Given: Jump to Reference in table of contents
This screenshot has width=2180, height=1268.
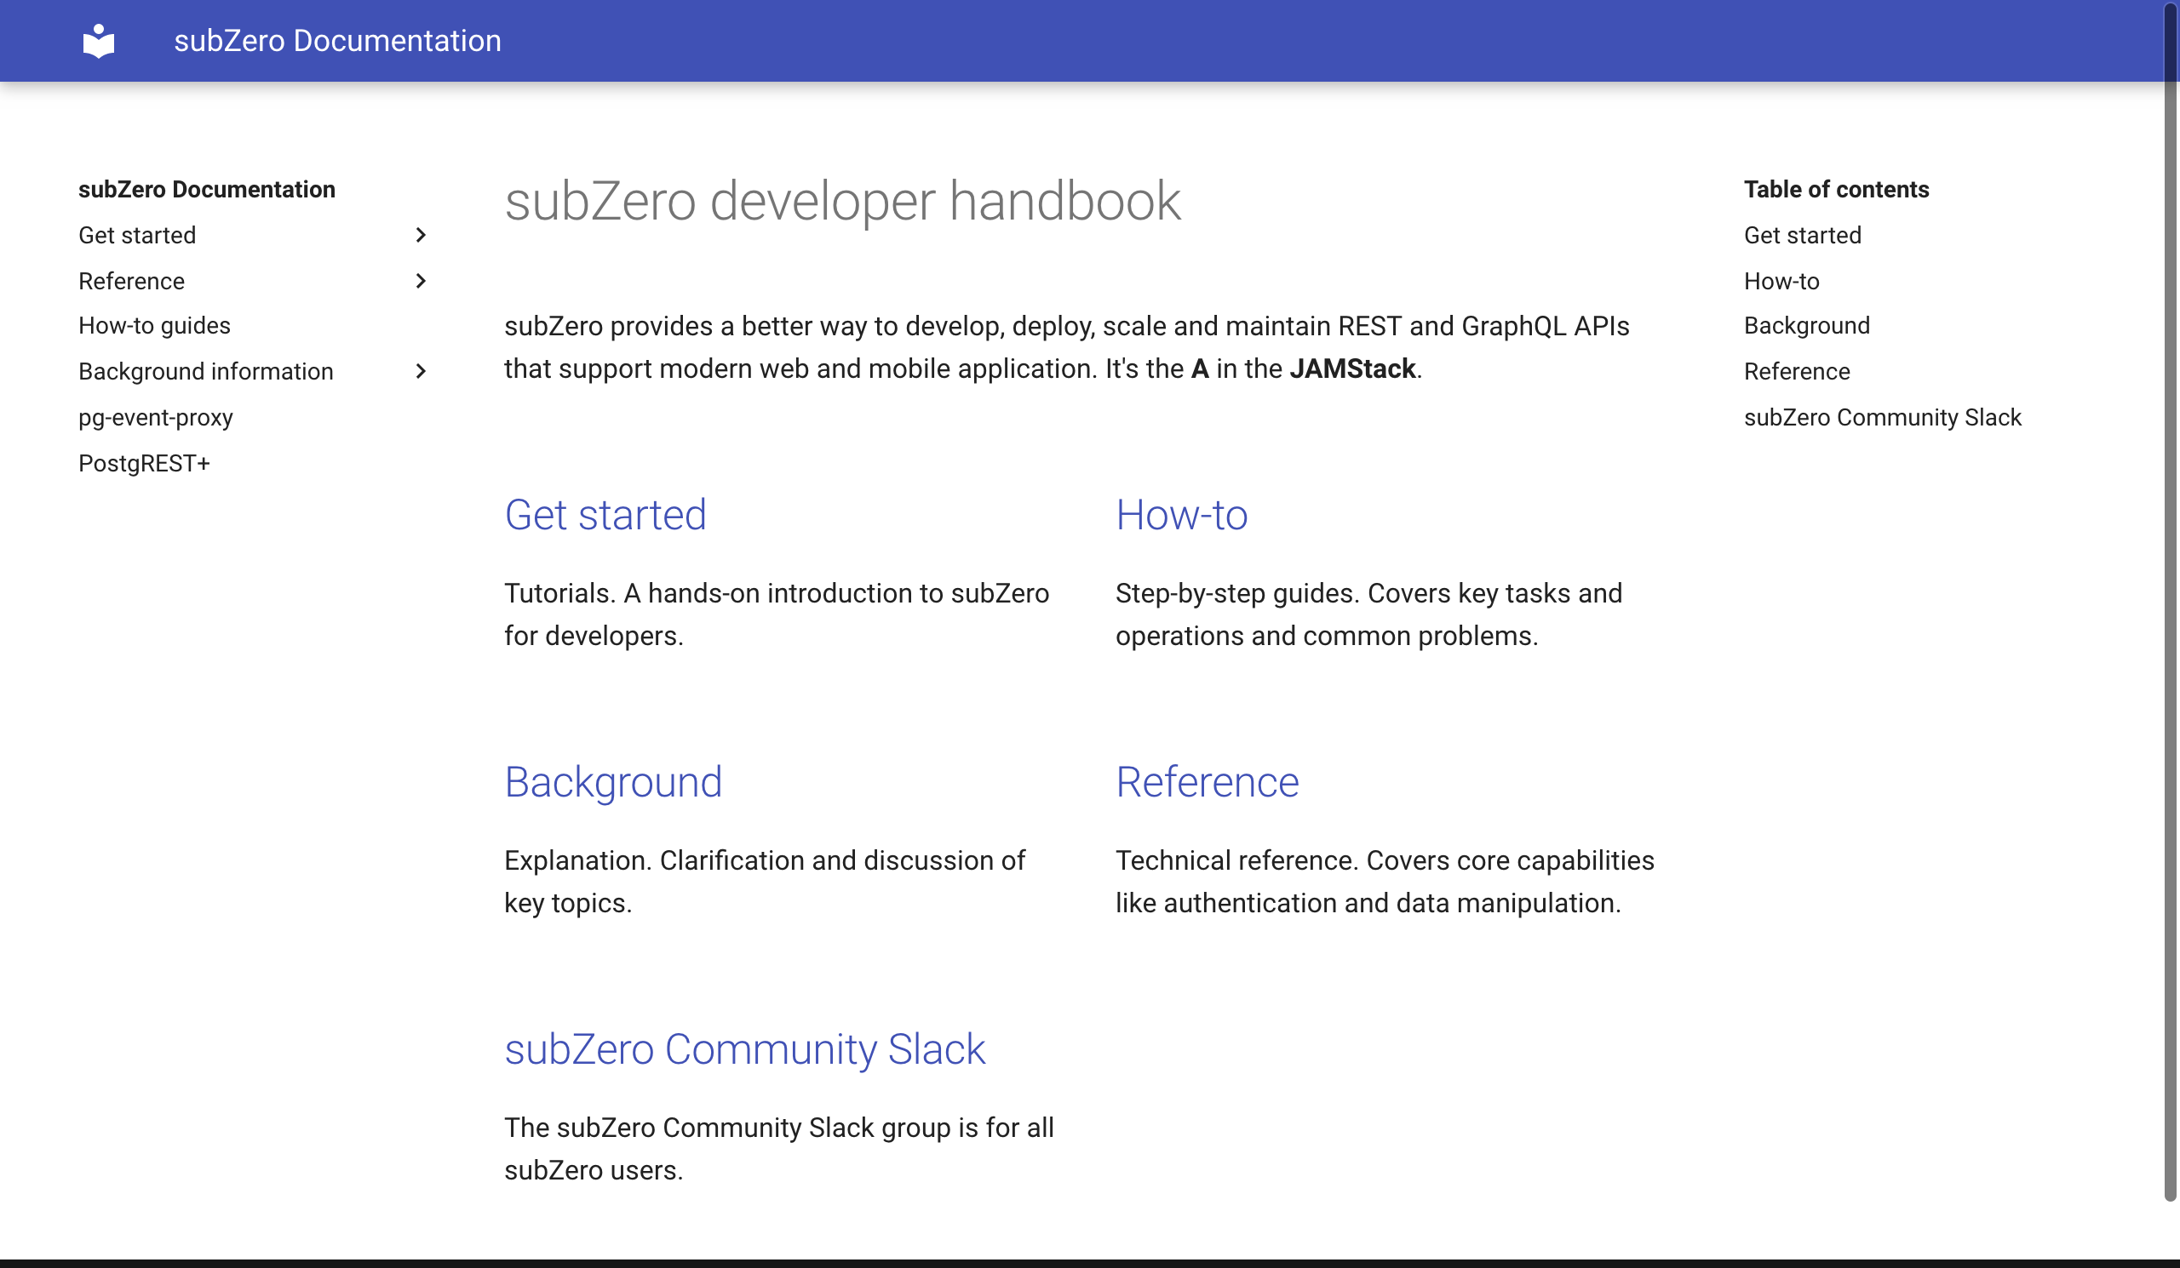Looking at the screenshot, I should click(x=1797, y=372).
